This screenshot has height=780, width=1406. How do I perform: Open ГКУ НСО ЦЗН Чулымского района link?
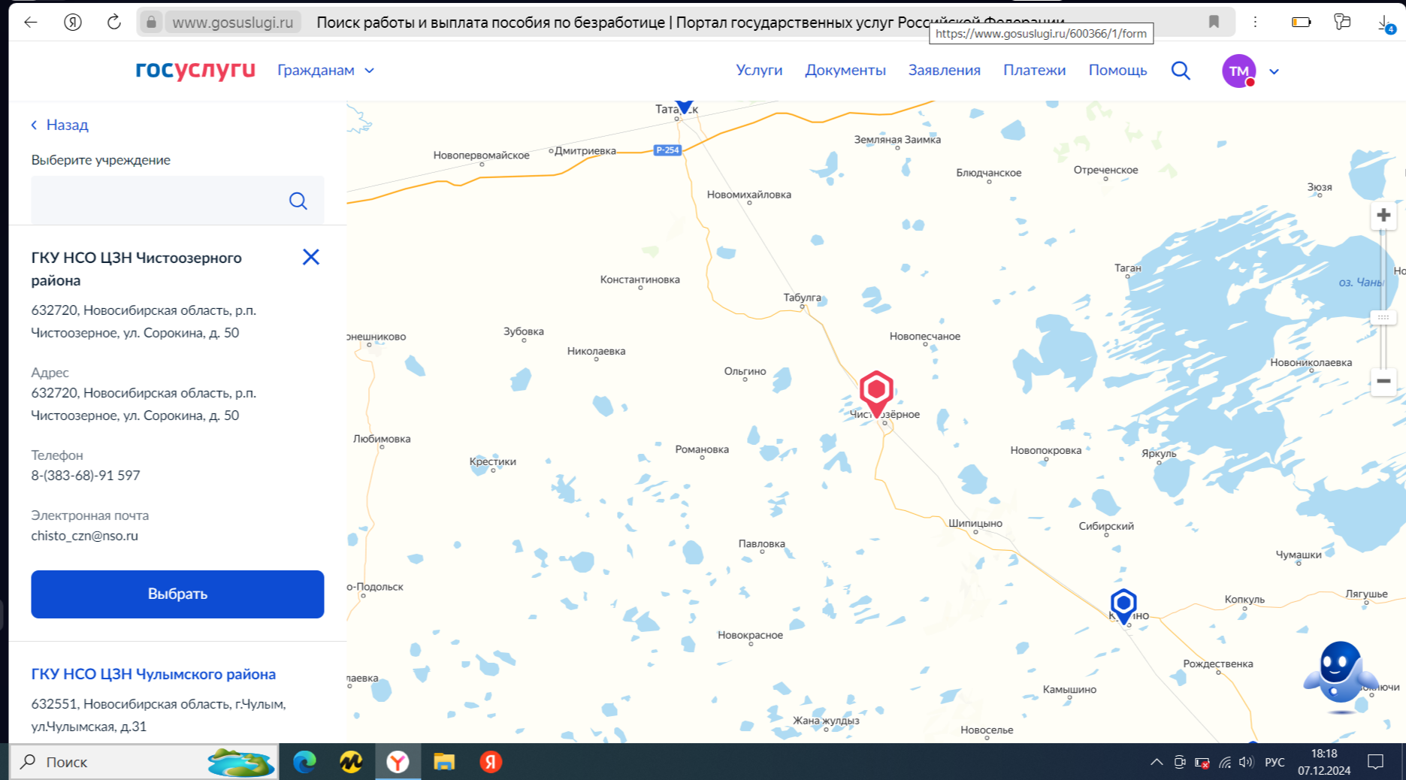[153, 674]
